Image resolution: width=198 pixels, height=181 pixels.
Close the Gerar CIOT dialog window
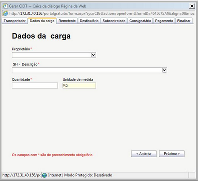192,6
